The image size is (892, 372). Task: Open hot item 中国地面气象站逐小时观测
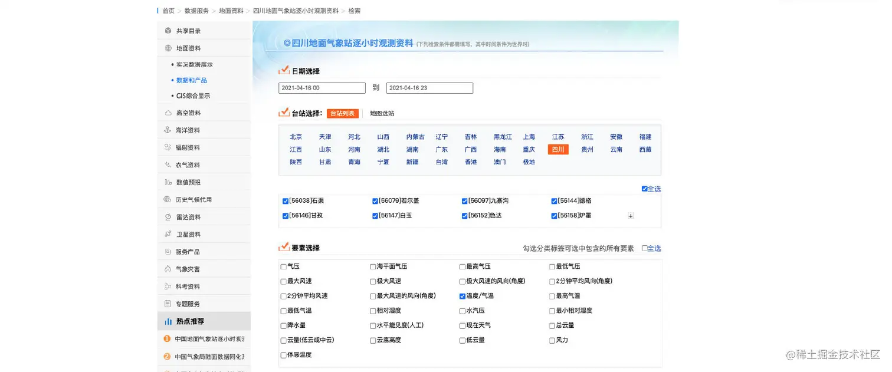(209, 339)
